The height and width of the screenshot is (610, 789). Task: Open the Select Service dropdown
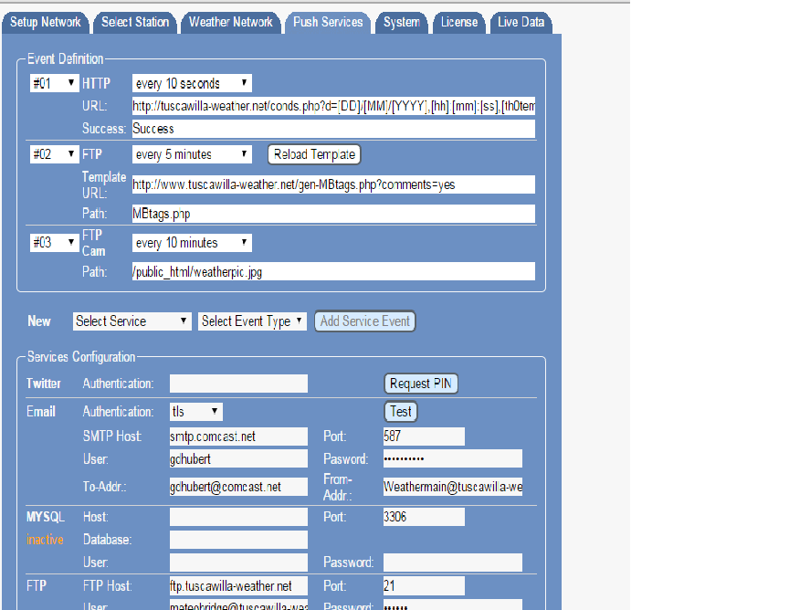[132, 321]
